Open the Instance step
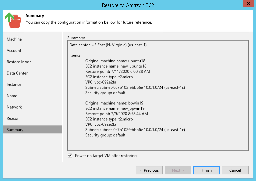This screenshot has width=256, height=181. click(x=14, y=85)
